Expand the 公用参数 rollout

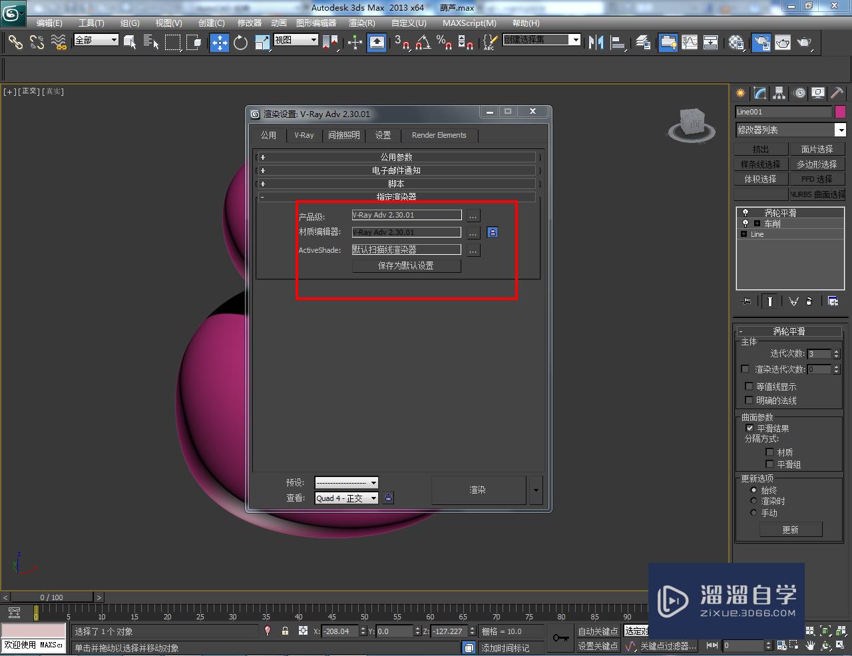(396, 157)
